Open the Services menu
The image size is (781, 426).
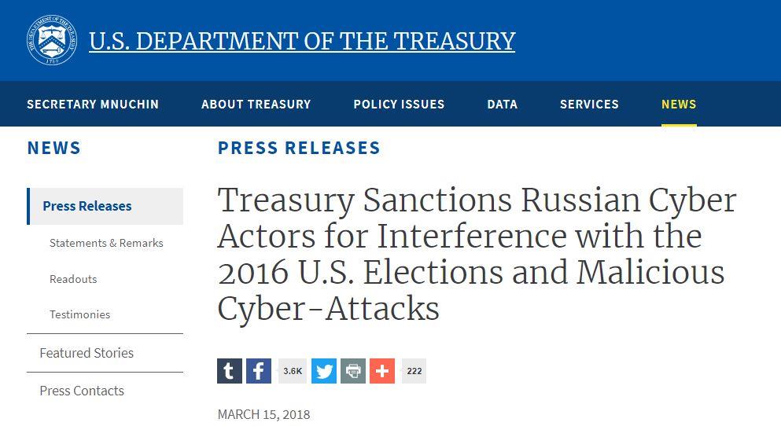(589, 104)
